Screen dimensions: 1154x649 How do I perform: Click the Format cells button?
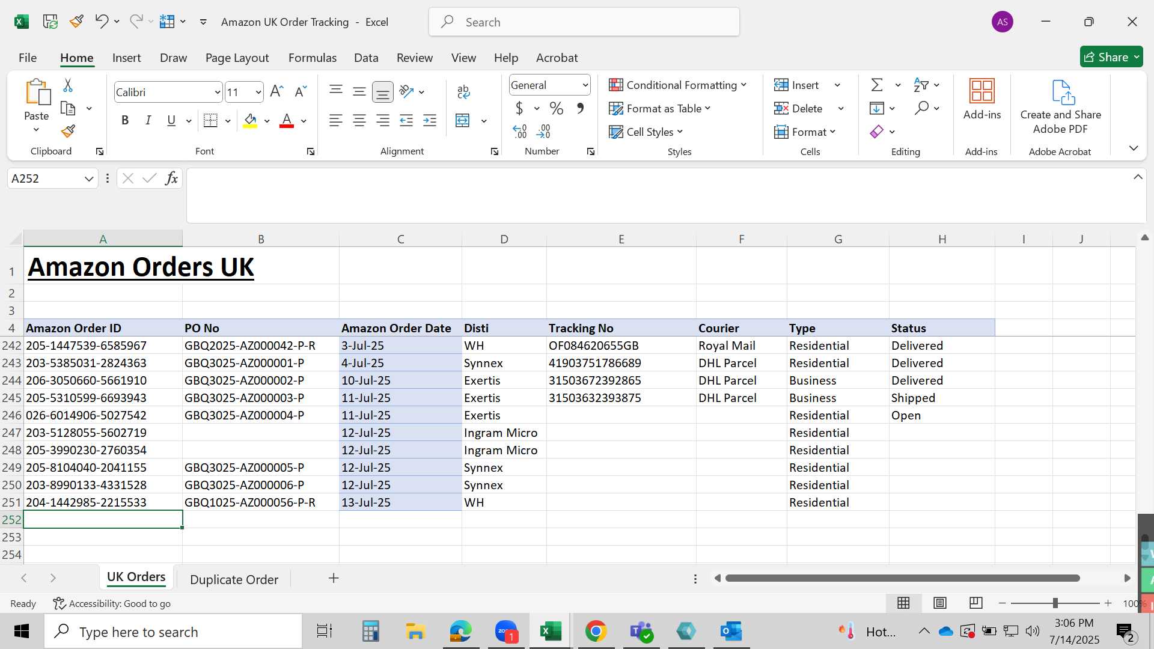(x=805, y=132)
